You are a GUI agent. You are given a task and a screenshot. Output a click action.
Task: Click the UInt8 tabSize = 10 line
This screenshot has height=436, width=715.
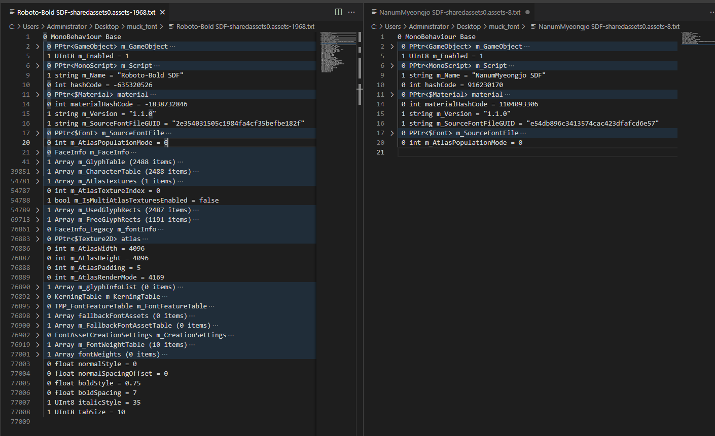(x=86, y=412)
